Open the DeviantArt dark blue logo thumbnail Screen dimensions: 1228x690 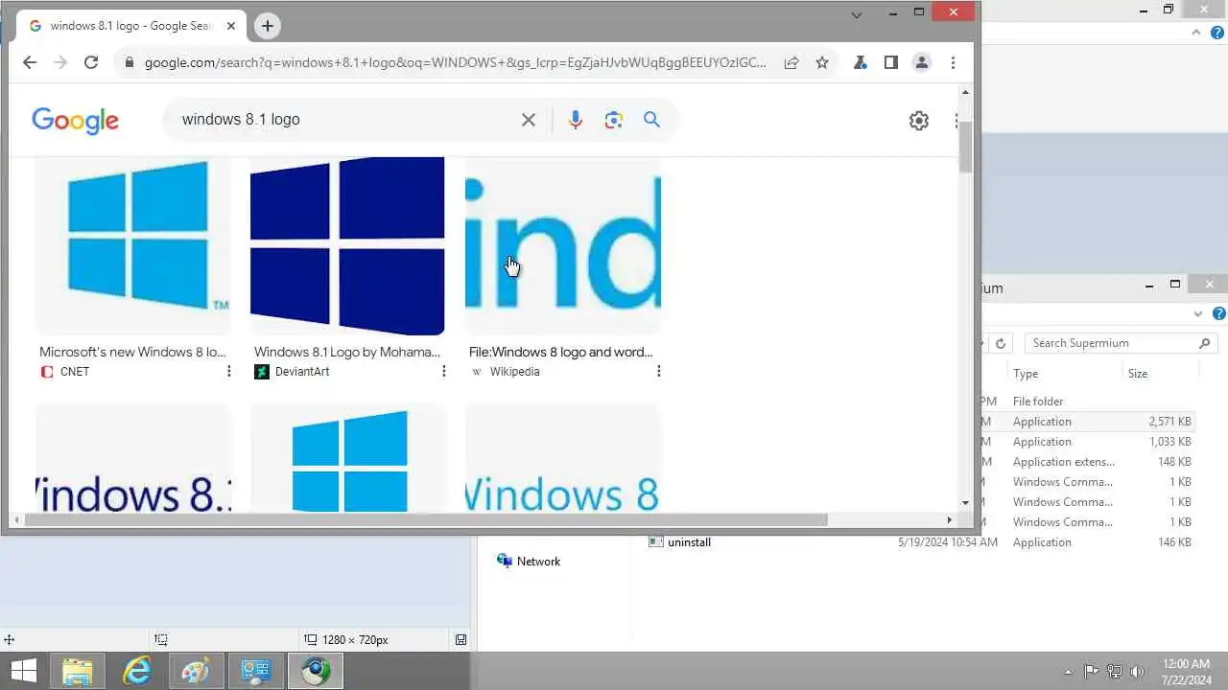tap(348, 246)
